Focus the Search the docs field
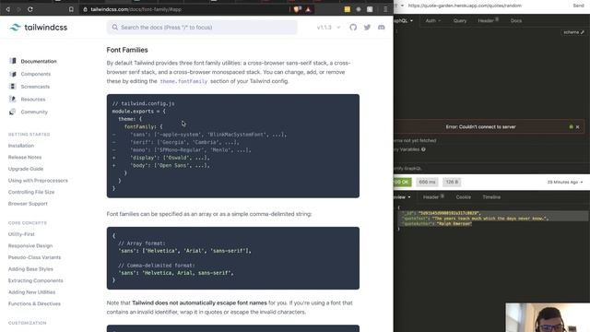 point(202,27)
